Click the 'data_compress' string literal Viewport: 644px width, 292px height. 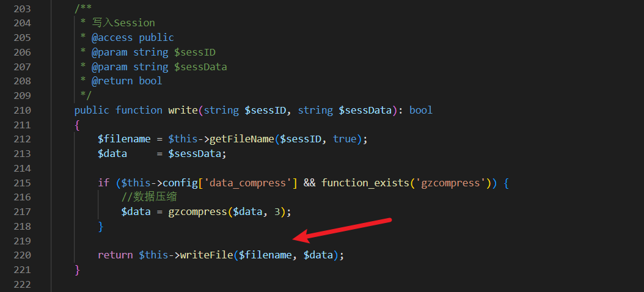coord(247,183)
